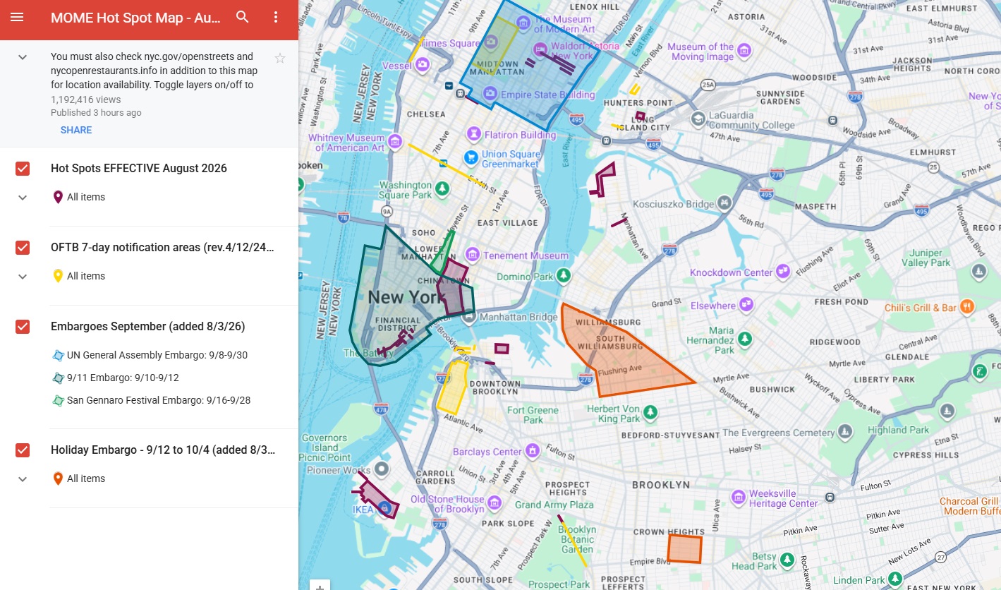Click the yellow Downtown Brooklyn notification area

click(x=452, y=388)
